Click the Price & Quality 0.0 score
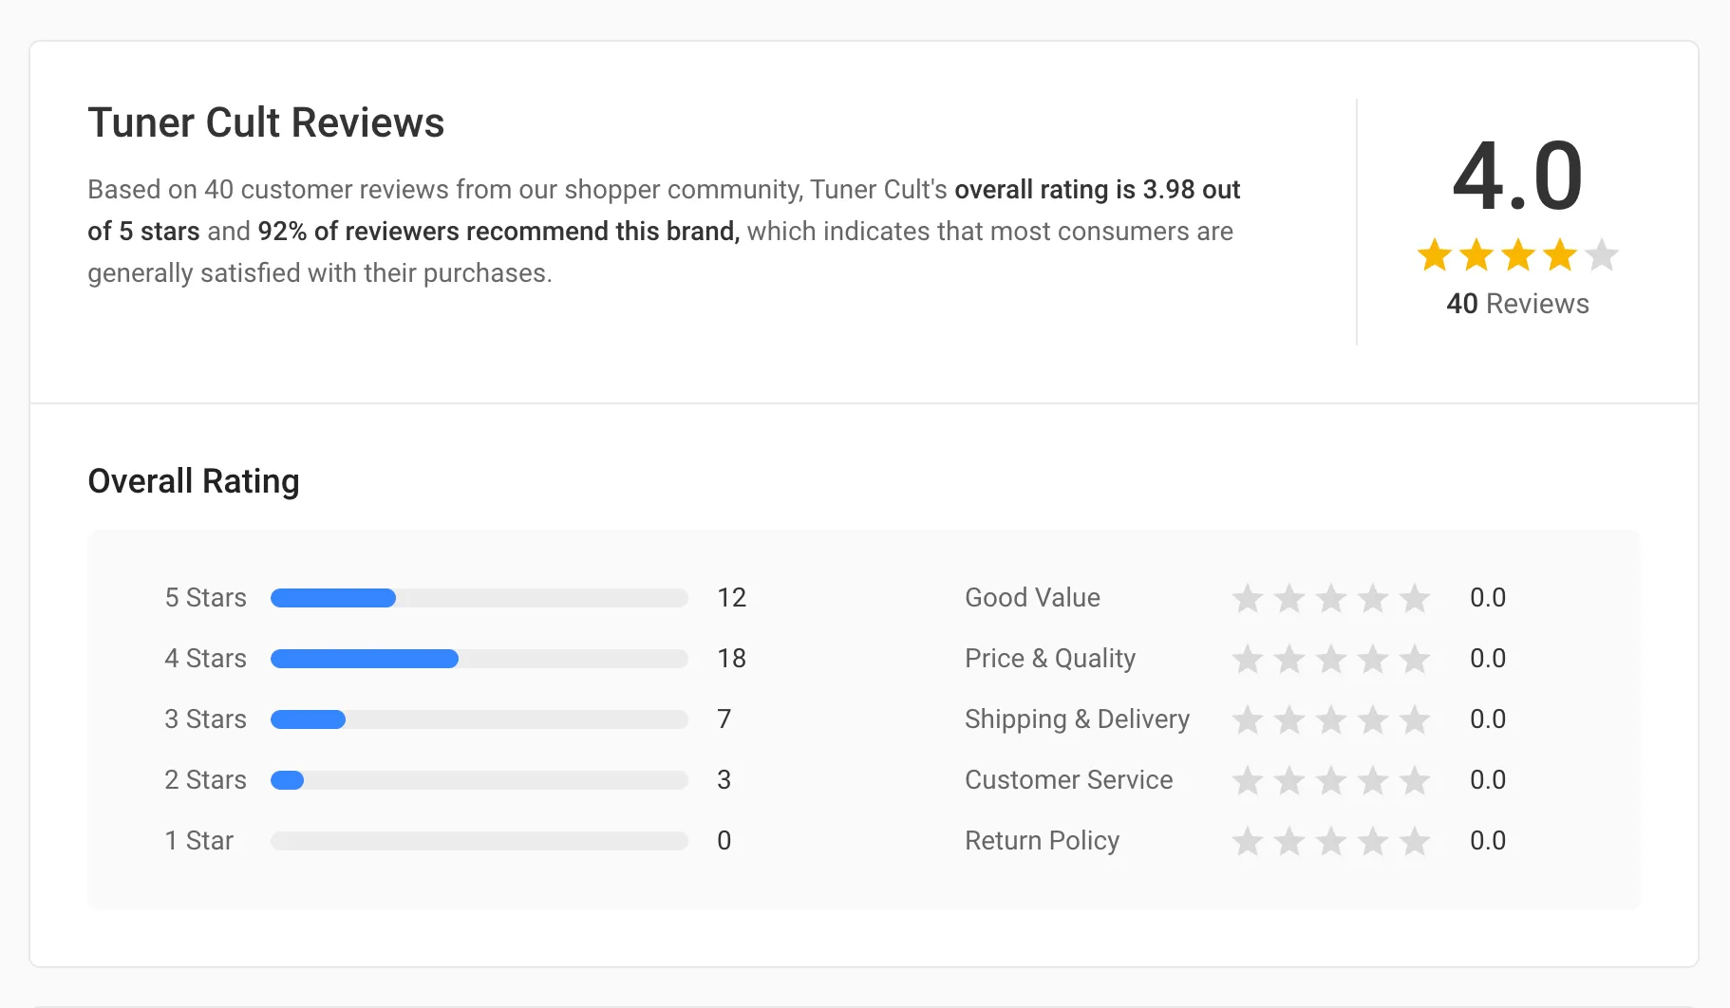This screenshot has width=1730, height=1008. [1488, 659]
